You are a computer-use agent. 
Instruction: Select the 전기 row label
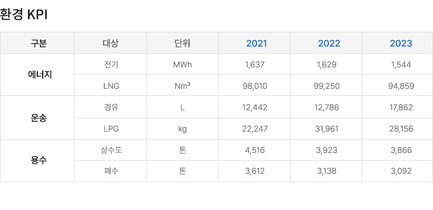point(111,64)
